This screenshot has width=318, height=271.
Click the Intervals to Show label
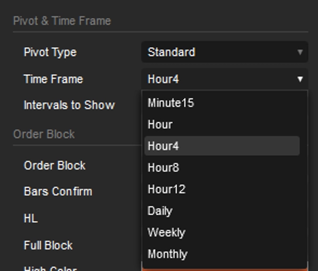coord(69,104)
